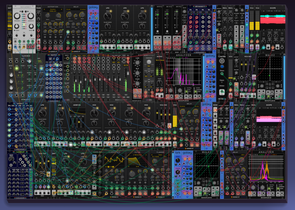Click the SMOOTH knob on middle-row Analyzer
This screenshot has width=295, height=210.
click(x=180, y=90)
